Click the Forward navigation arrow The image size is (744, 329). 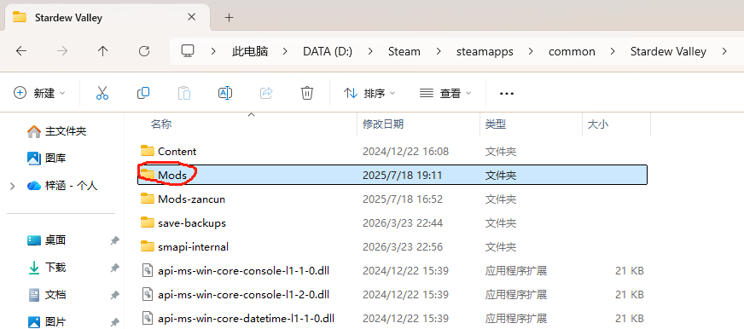(62, 51)
